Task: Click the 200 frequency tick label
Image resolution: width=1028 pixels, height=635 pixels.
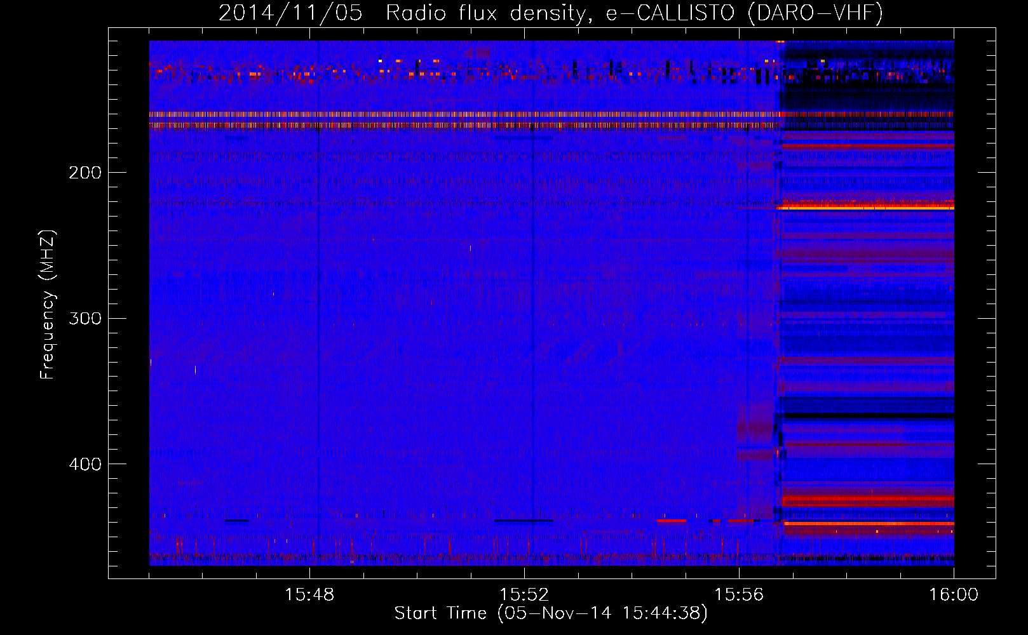Action: tap(85, 173)
